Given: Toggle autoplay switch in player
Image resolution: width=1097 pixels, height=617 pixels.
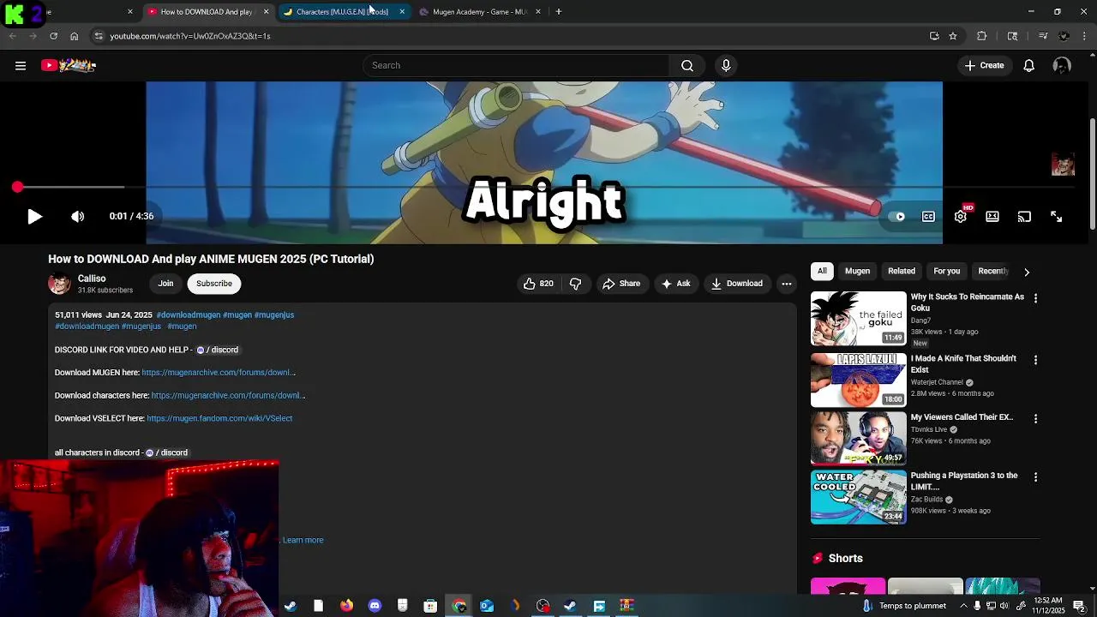Looking at the screenshot, I should [896, 217].
